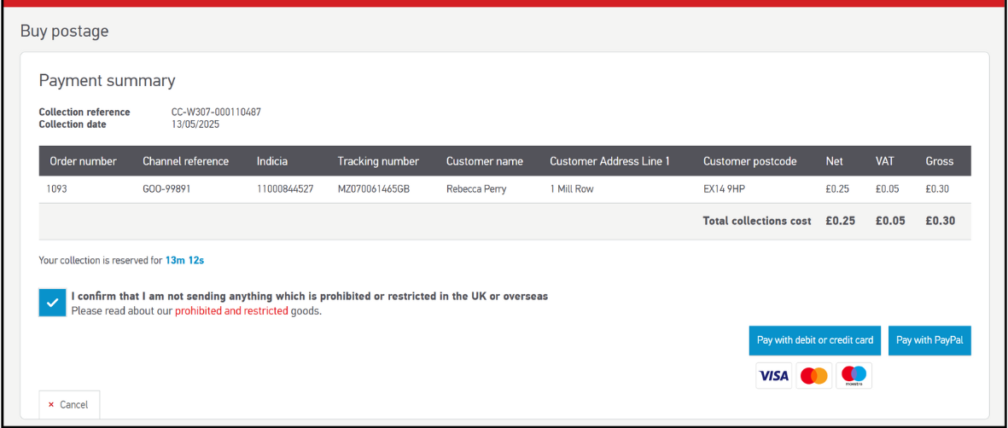This screenshot has height=428, width=1008.
Task: Click the red X beside Cancel
Action: pyautogui.click(x=51, y=405)
